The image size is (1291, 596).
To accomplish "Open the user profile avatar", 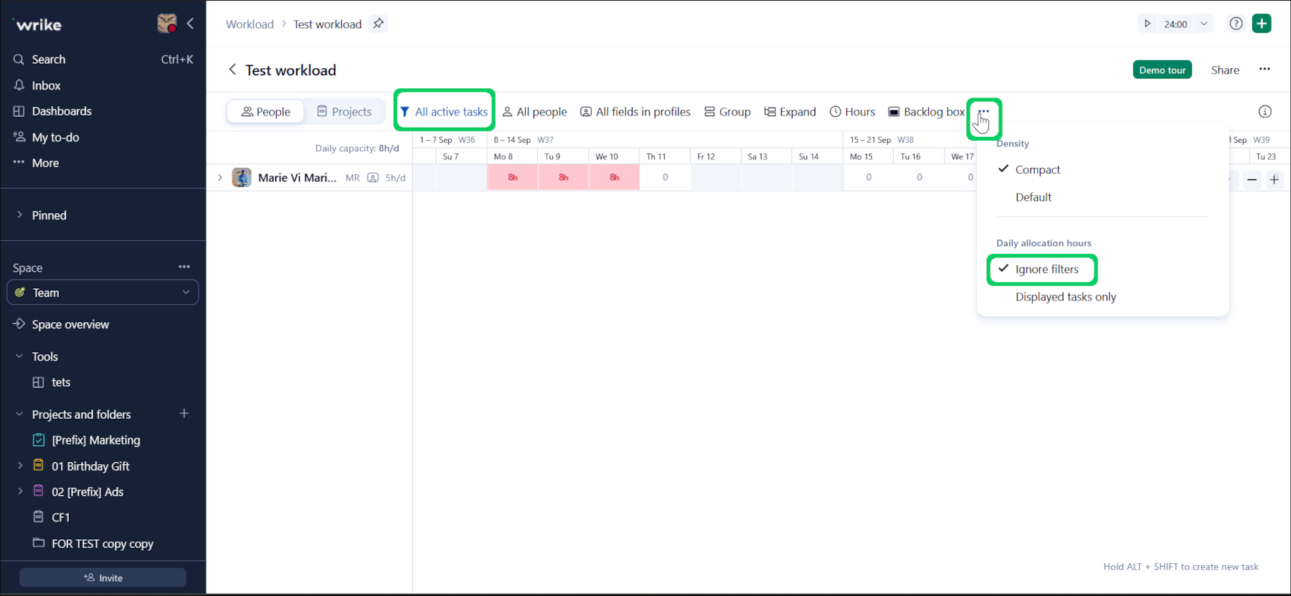I will coord(167,24).
